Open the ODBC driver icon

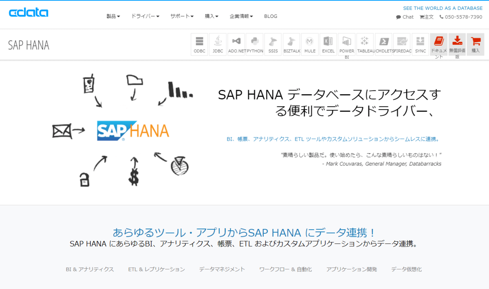pyautogui.click(x=199, y=44)
